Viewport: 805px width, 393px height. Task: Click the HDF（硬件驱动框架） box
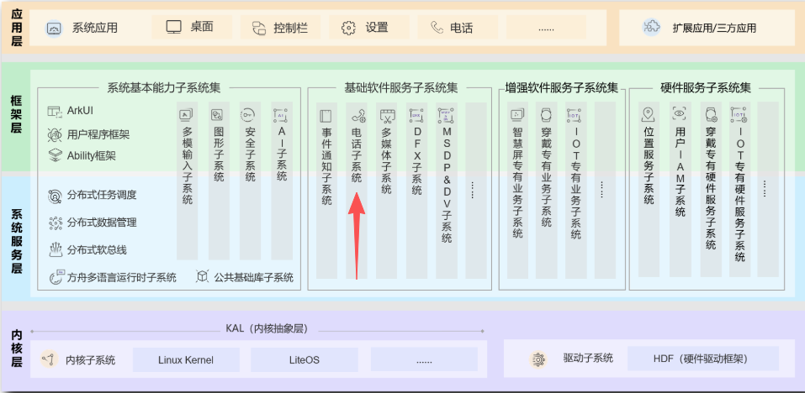pos(703,359)
